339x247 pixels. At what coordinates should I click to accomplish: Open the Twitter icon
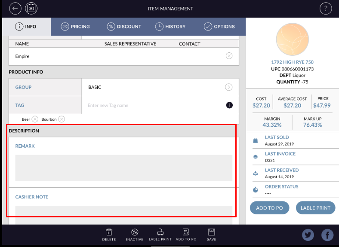pyautogui.click(x=308, y=235)
